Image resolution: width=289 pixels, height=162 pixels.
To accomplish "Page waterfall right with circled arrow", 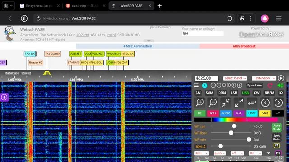I will tap(279, 103).
